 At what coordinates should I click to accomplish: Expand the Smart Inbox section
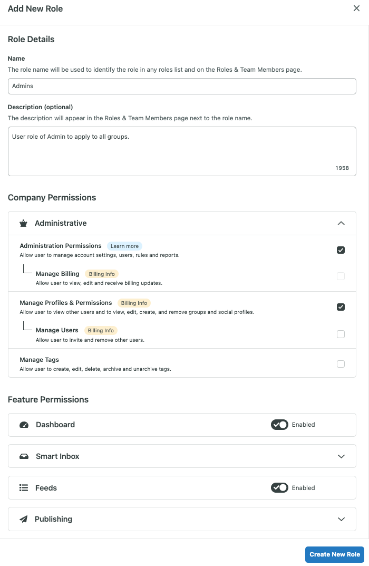click(341, 457)
